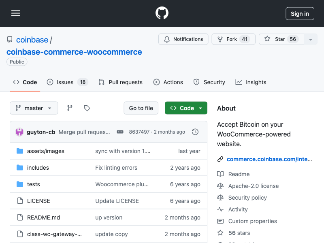
Task: Click file icon beside README.md
Action: click(20, 217)
